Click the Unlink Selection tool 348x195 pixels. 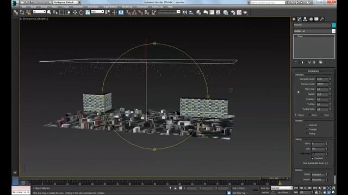[x=22, y=12]
